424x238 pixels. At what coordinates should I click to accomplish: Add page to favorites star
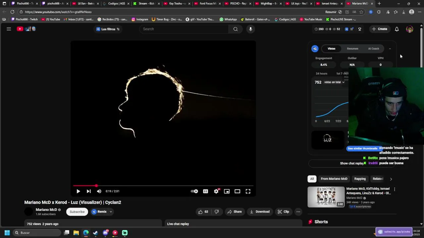coord(361,12)
